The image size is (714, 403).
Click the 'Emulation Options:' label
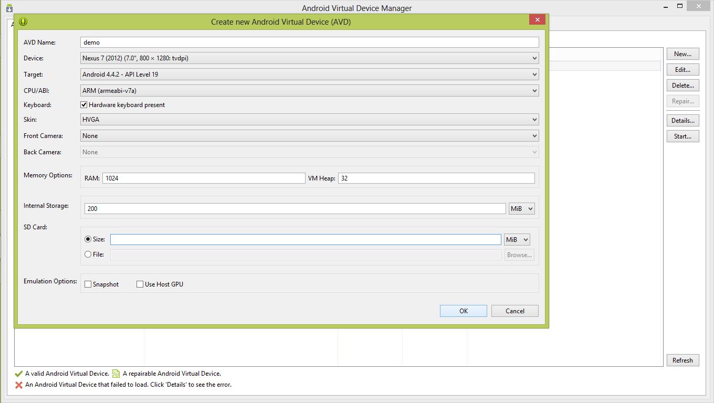50,281
